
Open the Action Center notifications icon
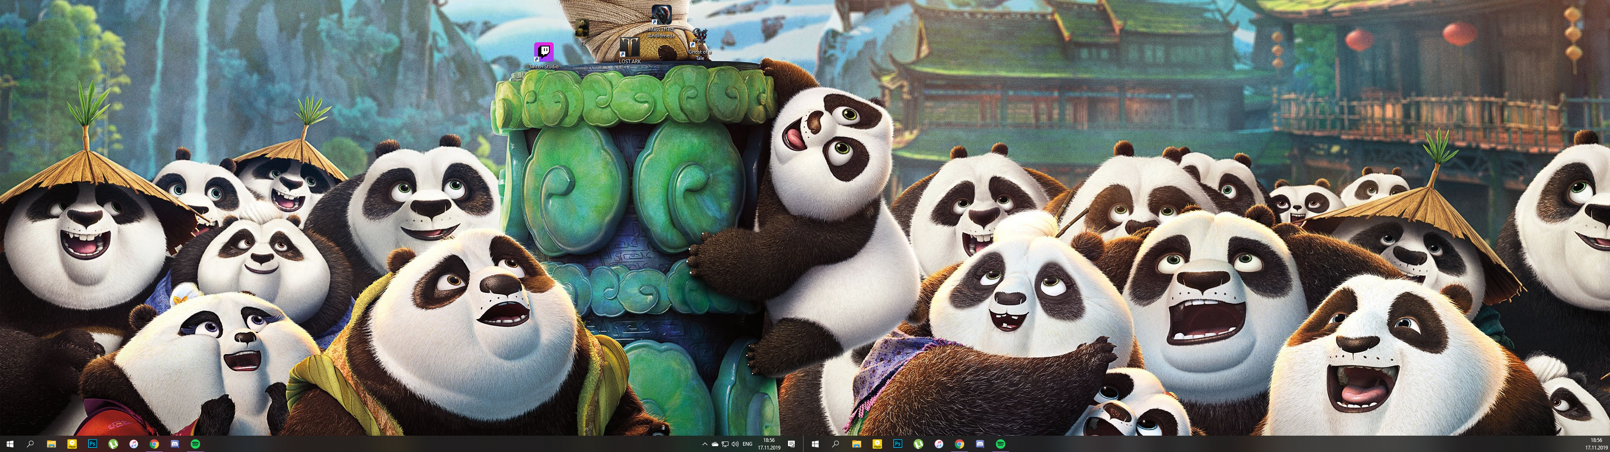(791, 444)
